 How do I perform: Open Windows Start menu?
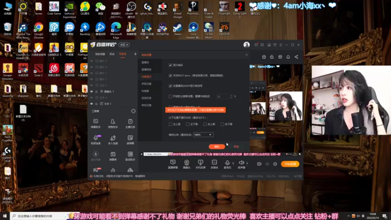5,216
